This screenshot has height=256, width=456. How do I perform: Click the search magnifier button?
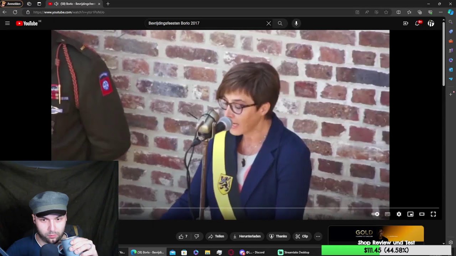(x=280, y=23)
